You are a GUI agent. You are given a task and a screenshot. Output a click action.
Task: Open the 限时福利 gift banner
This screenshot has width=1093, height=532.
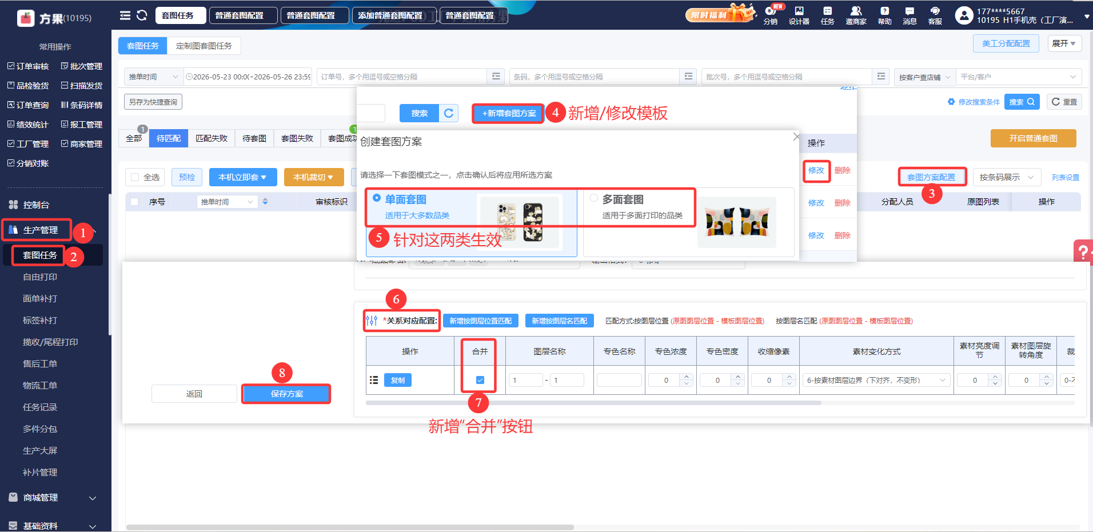[720, 14]
